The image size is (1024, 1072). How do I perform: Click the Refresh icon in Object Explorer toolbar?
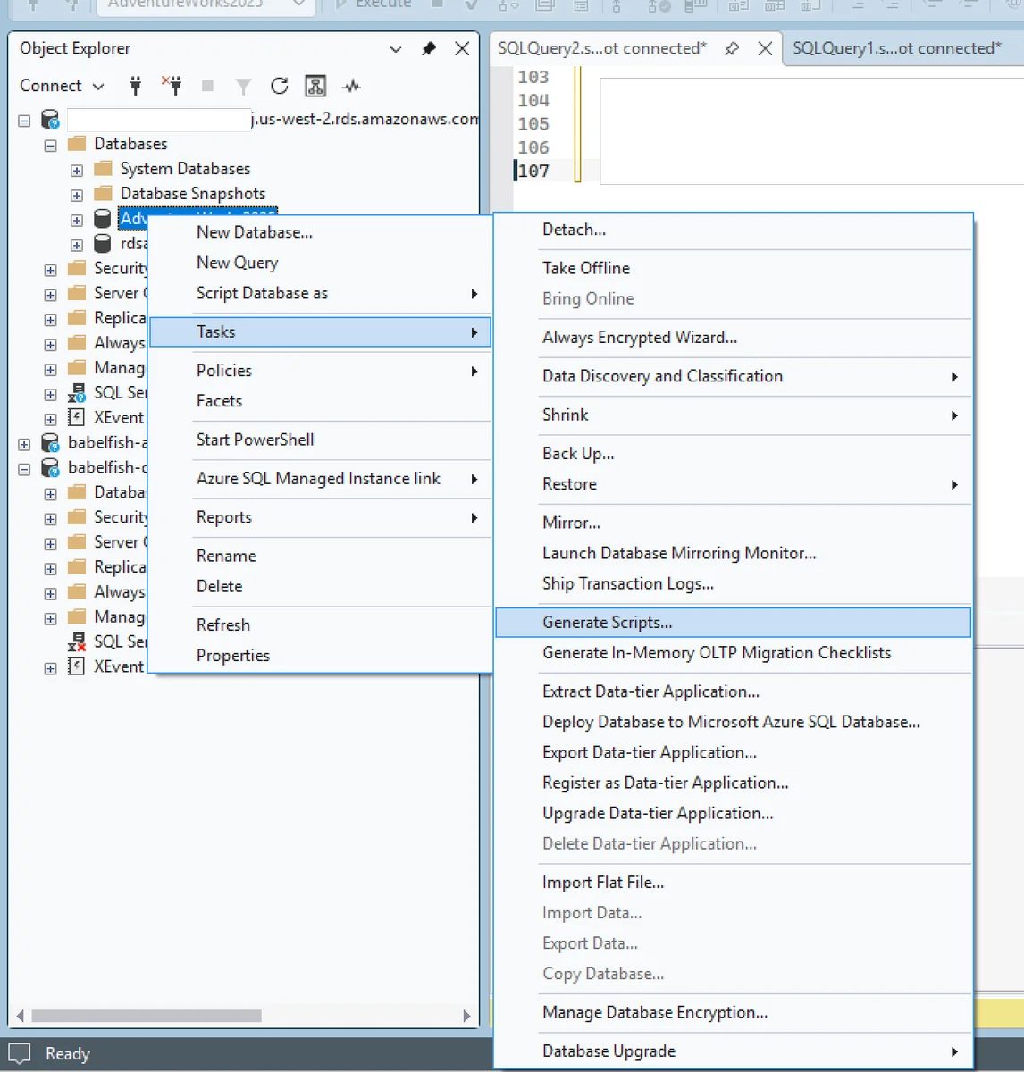click(x=280, y=86)
